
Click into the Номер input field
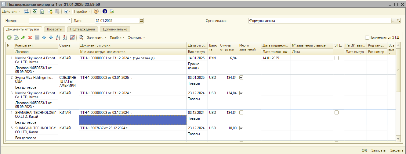point(50,21)
